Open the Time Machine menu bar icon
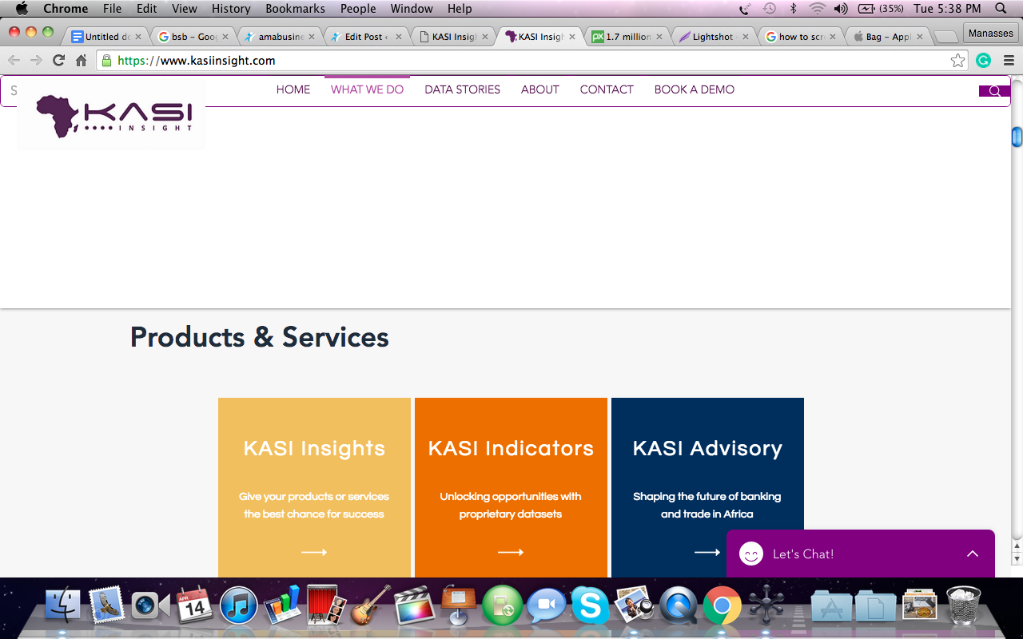This screenshot has height=639, width=1023. (769, 9)
